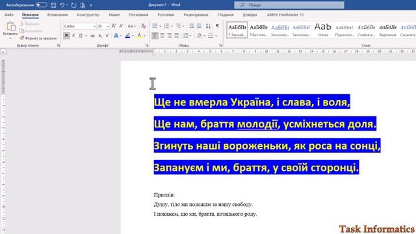Image resolution: width=416 pixels, height=234 pixels.
Task: Open the Посилання tab
Action: [x=138, y=15]
